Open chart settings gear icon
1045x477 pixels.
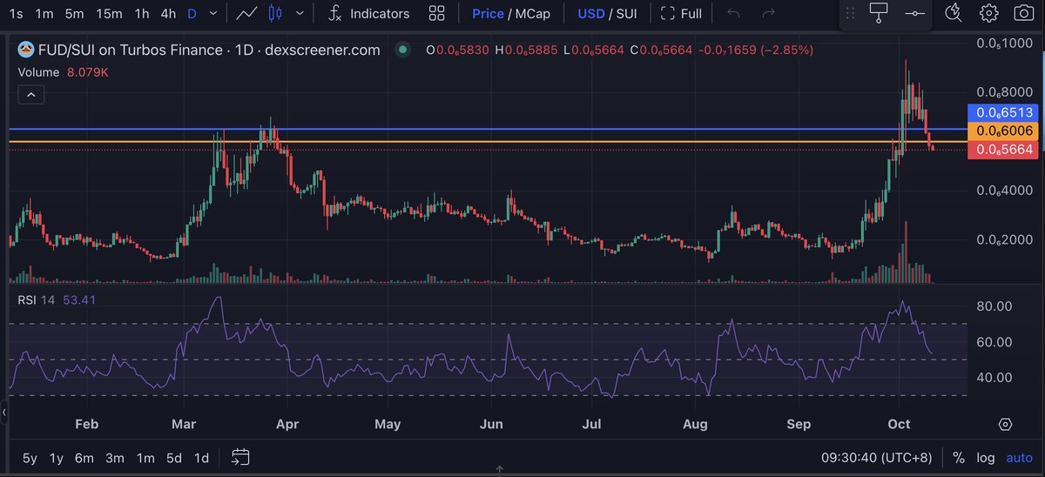(988, 12)
